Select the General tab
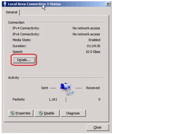 point(12,12)
